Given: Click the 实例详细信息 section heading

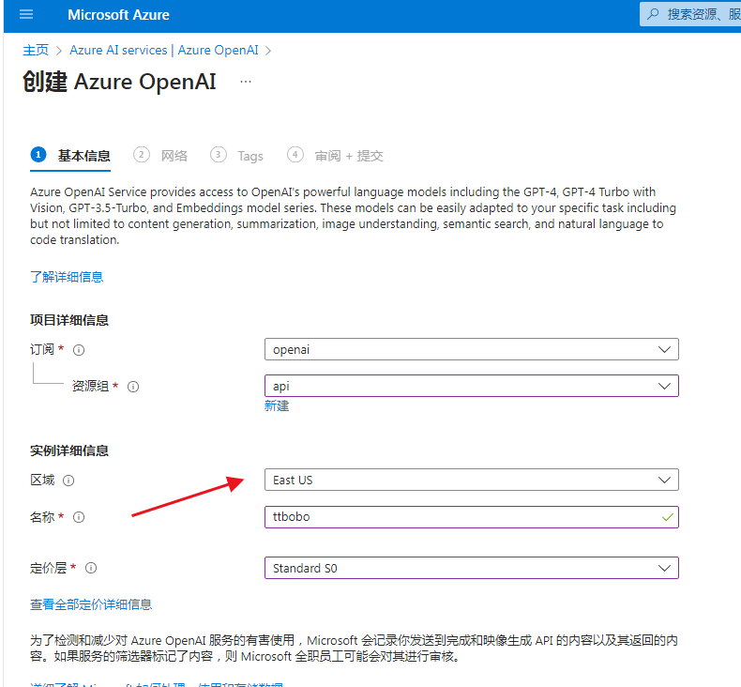Looking at the screenshot, I should 69,450.
